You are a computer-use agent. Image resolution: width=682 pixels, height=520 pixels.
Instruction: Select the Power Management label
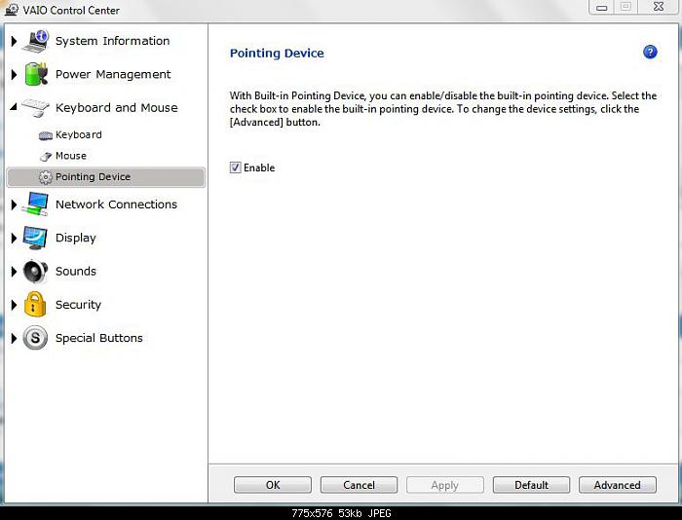pyautogui.click(x=113, y=74)
